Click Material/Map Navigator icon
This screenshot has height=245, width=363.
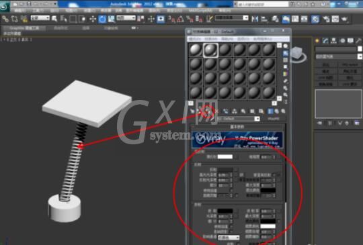pos(286,102)
